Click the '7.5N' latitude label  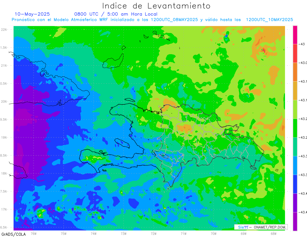(4, 191)
